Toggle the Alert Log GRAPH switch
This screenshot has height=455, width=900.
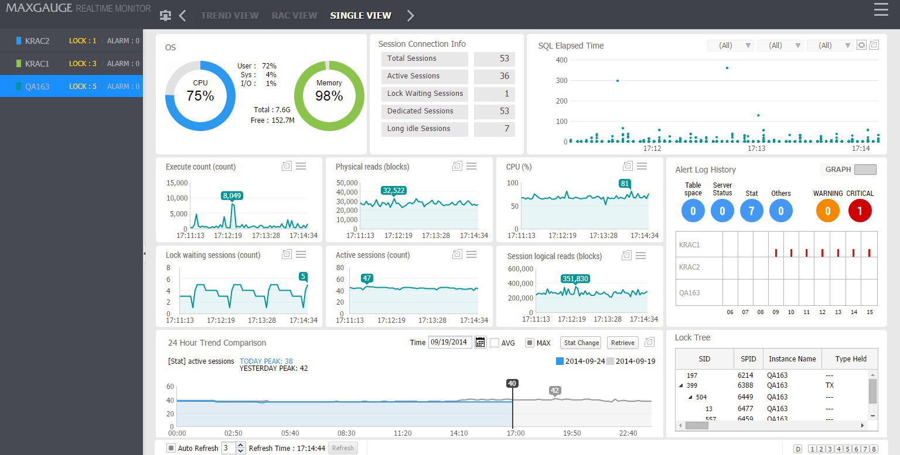click(x=865, y=170)
